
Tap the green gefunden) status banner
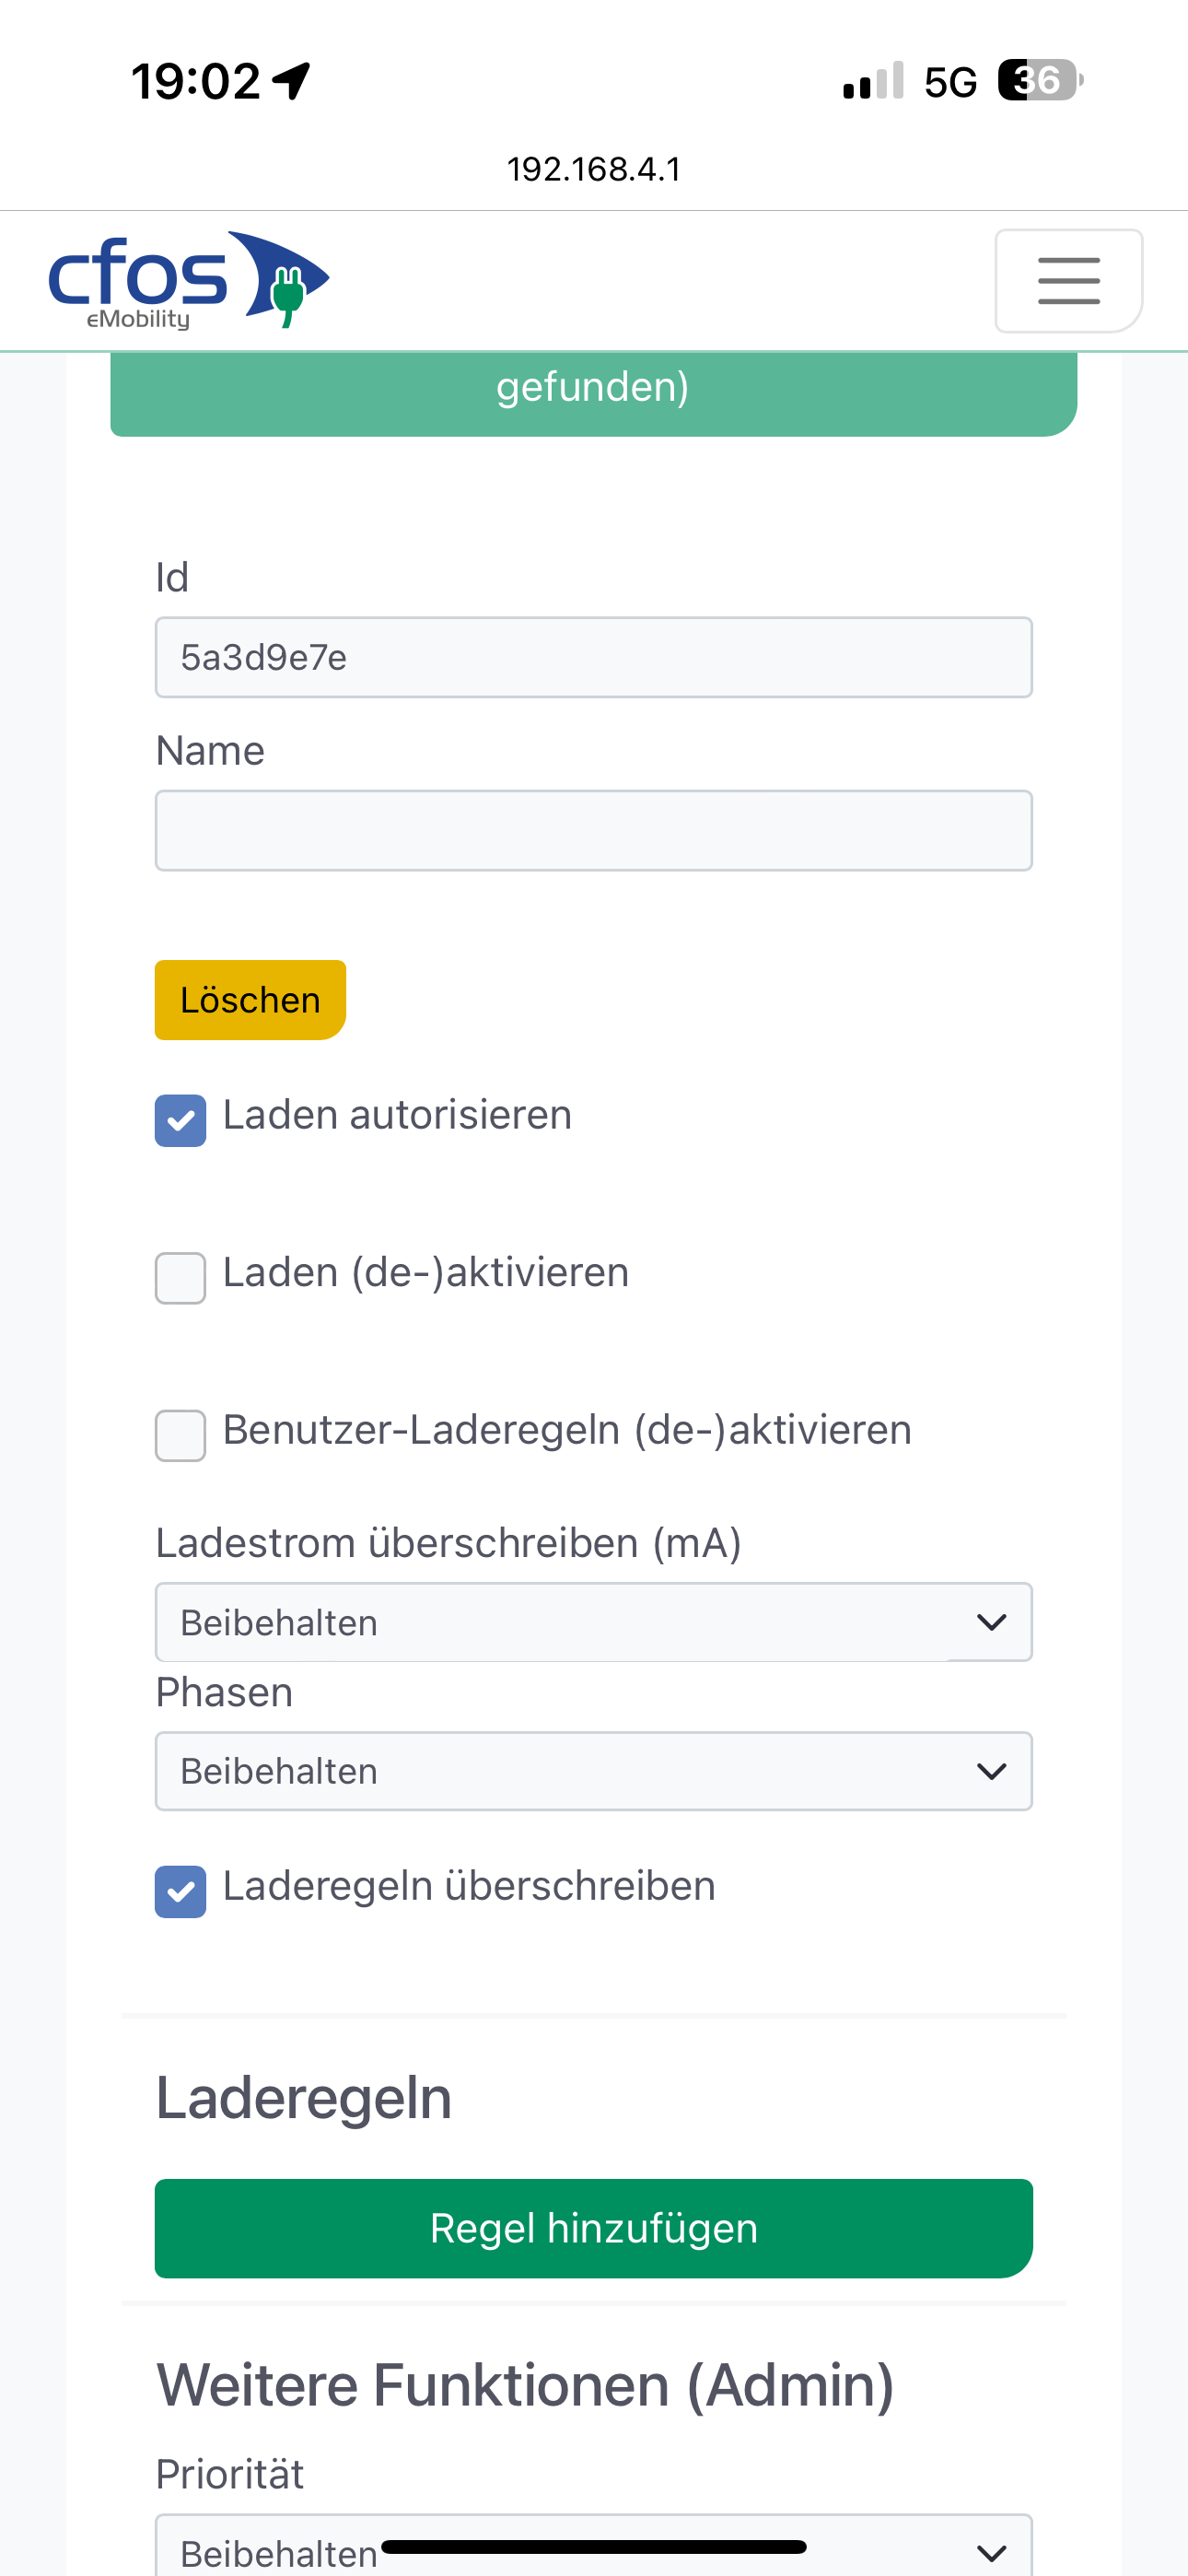click(x=594, y=394)
